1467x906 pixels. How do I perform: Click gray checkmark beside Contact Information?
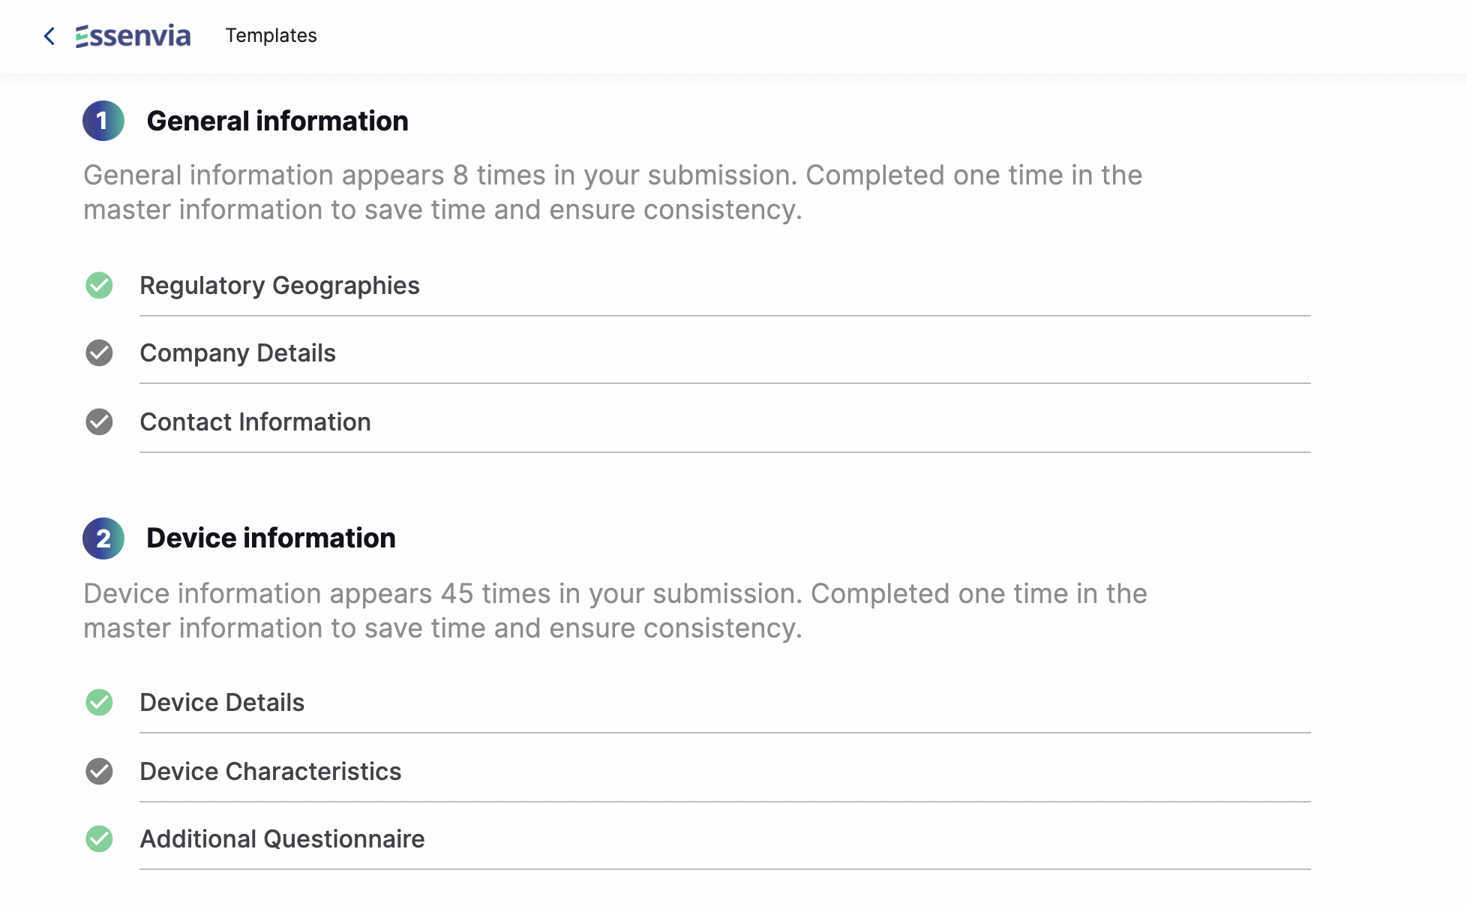click(x=99, y=421)
